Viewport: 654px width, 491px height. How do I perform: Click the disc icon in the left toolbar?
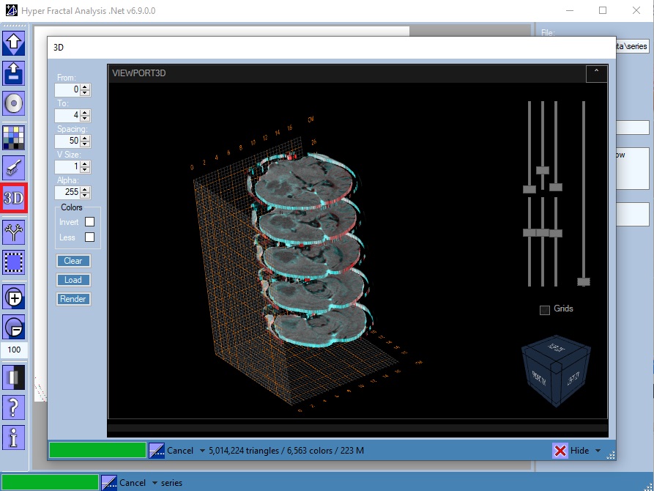coord(13,103)
